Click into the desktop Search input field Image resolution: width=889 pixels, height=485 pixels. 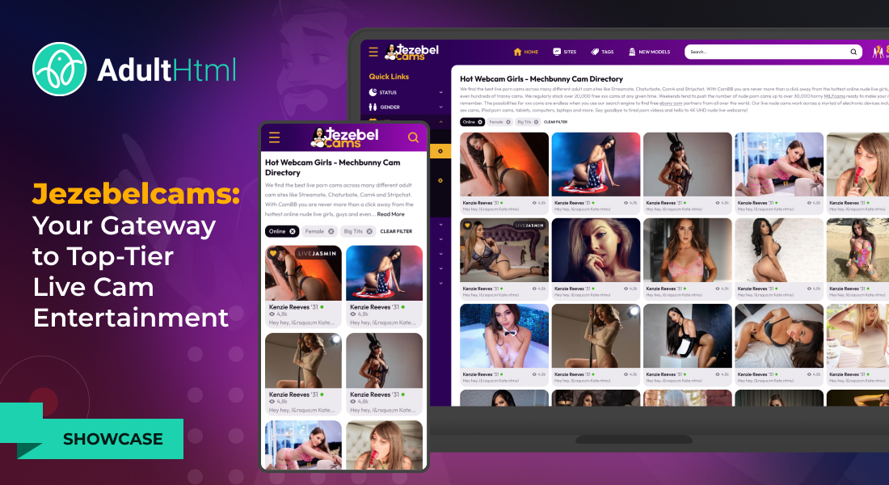(764, 52)
